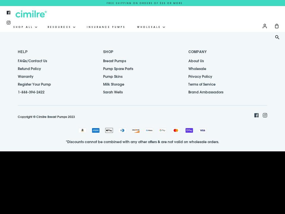
Task: Click the Shop Pay payment icon
Action: (189, 130)
